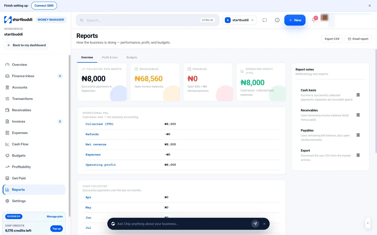The width and height of the screenshot is (377, 235).
Task: Open the notifications bell
Action: (314, 20)
